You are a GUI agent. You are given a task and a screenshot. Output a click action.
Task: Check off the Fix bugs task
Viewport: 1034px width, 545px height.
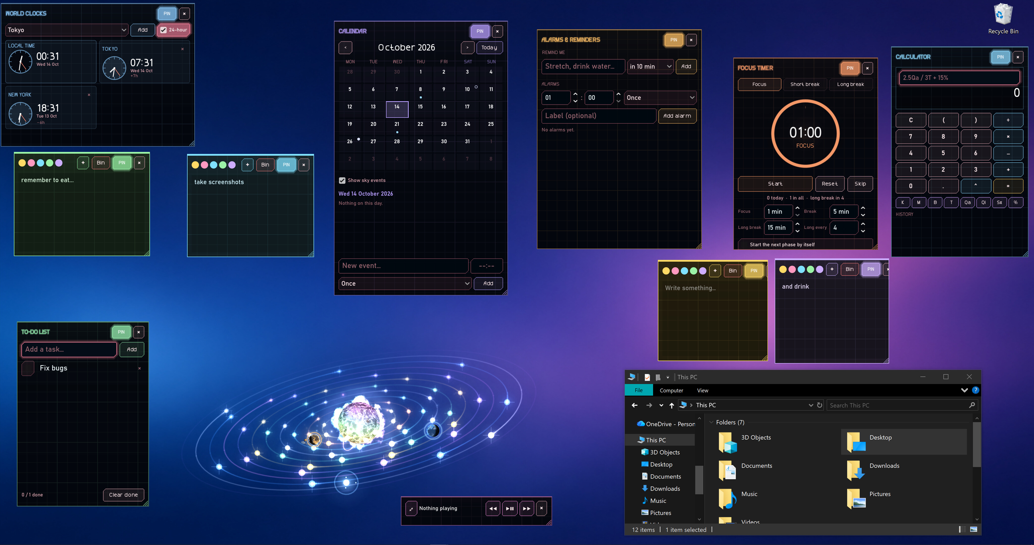point(28,368)
